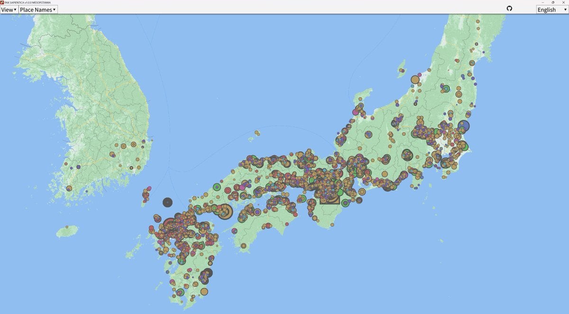Select the marker on Sado Island

click(402, 71)
